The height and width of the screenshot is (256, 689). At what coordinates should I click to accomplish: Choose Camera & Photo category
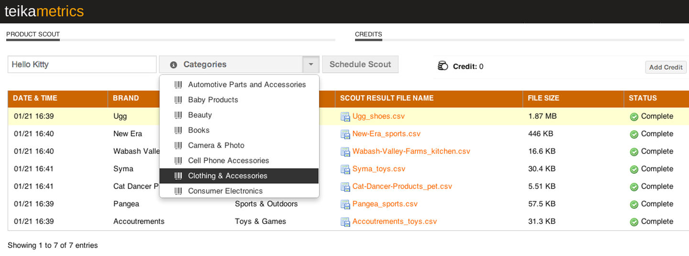tap(239, 145)
